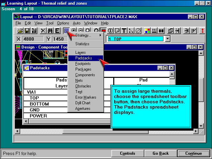Click the Save diskette toolbar icon
212x159 pixels.
pyautogui.click(x=27, y=31)
